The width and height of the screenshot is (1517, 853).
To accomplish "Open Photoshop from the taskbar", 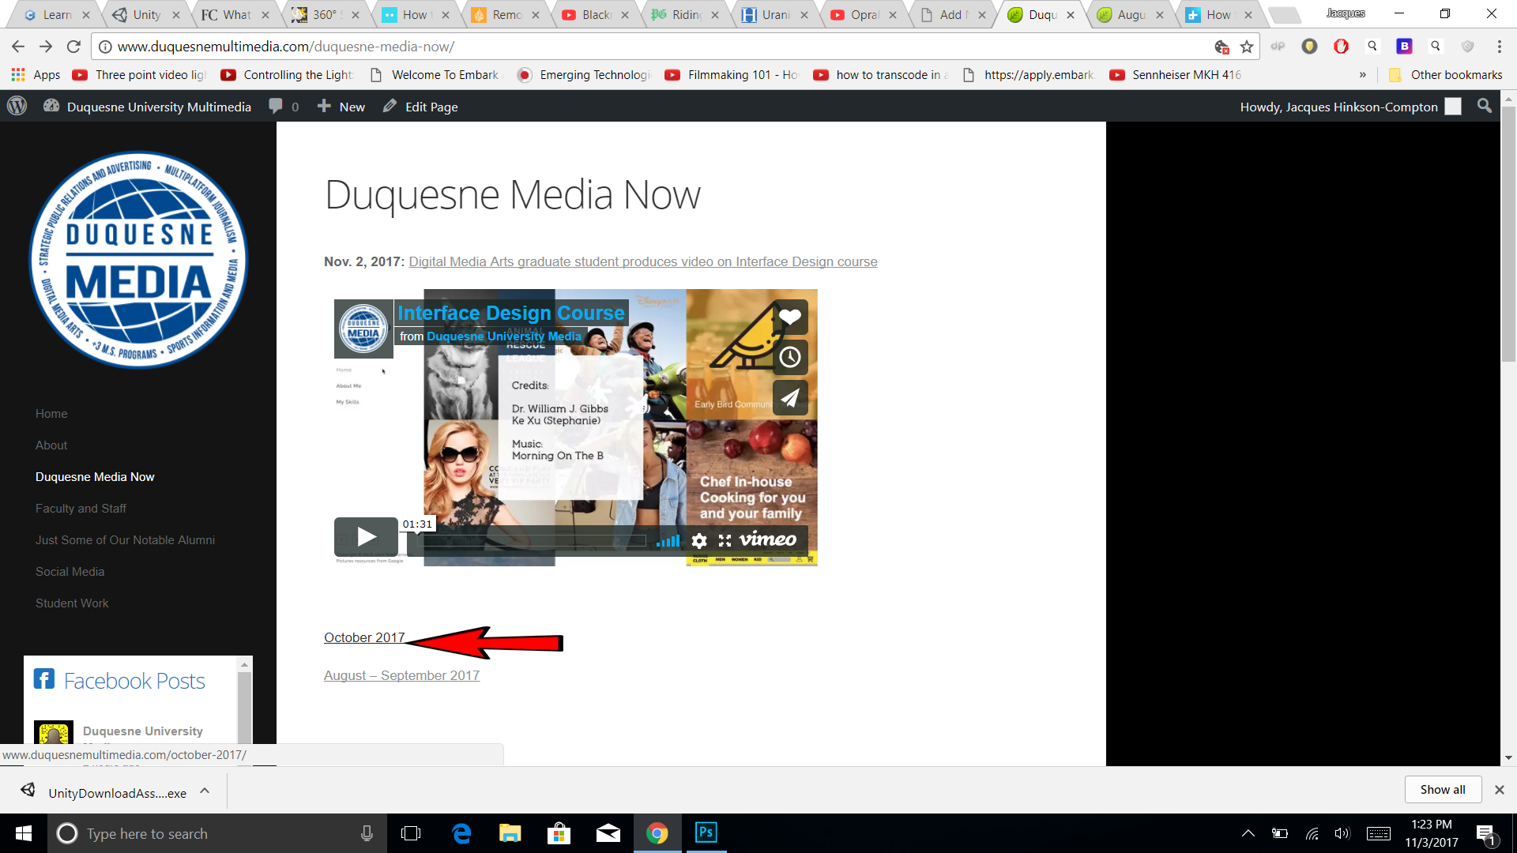I will [706, 832].
